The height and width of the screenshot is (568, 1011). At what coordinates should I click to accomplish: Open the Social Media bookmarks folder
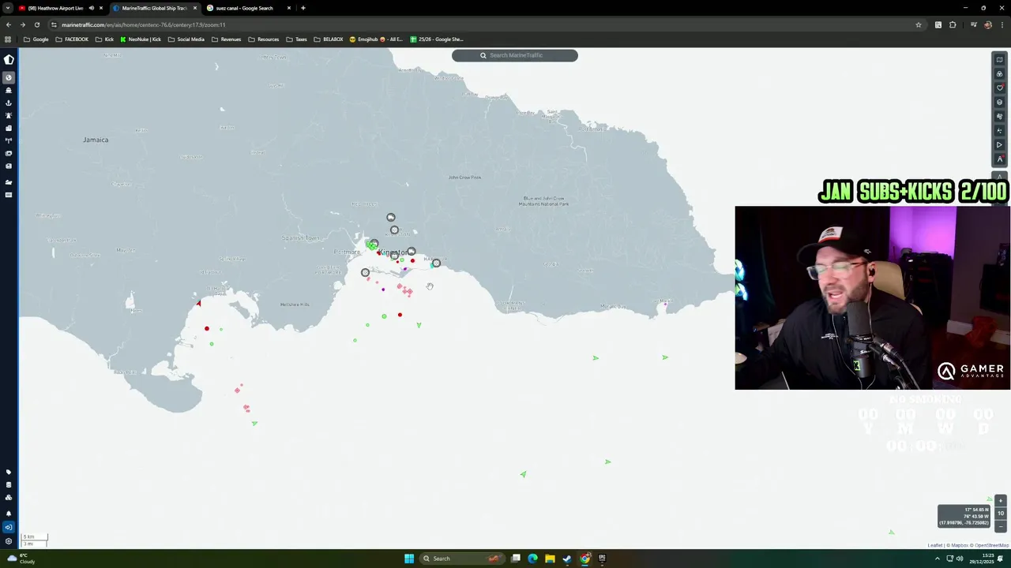tap(186, 39)
